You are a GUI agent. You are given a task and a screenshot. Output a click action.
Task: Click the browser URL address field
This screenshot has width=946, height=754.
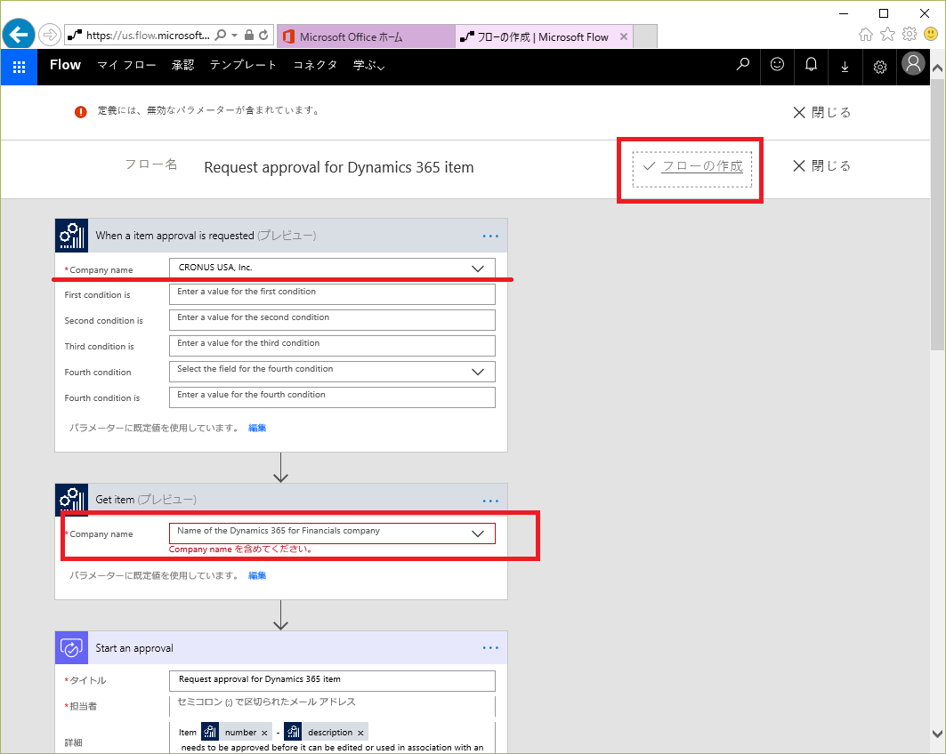(x=148, y=35)
